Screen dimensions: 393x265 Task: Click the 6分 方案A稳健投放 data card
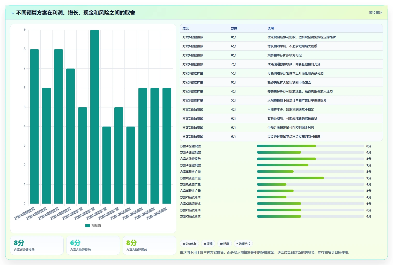click(93, 245)
